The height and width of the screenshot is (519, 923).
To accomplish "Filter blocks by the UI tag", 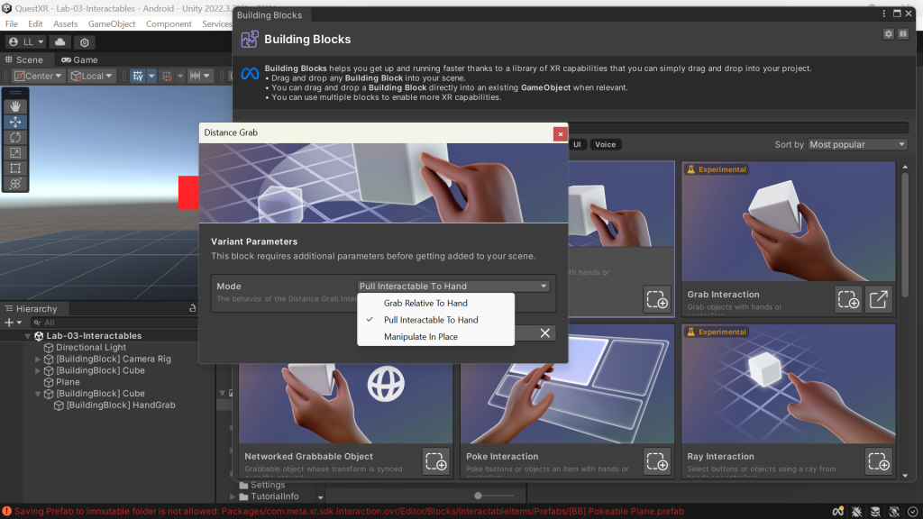I will 578,145.
